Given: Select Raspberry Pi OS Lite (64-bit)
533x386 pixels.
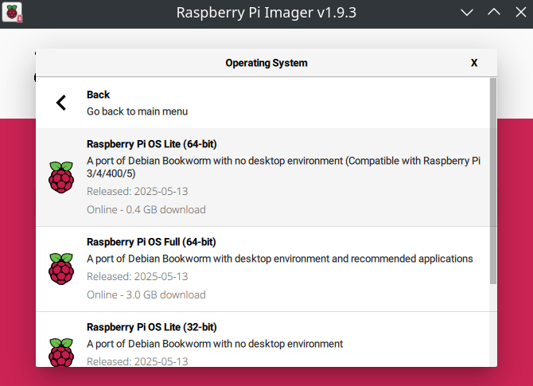Looking at the screenshot, I should pos(263,177).
